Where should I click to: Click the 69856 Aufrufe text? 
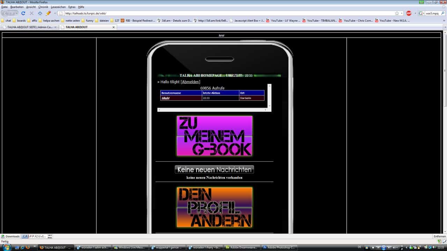(213, 88)
